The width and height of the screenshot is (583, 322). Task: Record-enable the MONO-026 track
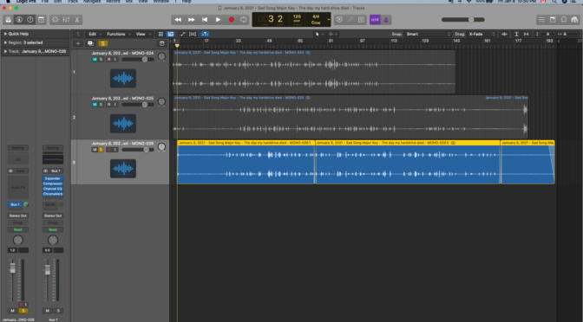click(x=109, y=150)
